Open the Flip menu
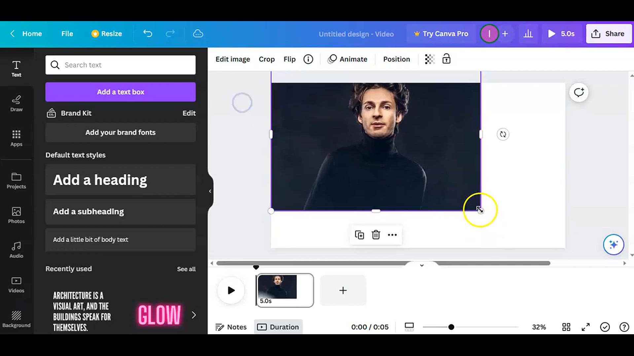The height and width of the screenshot is (356, 634). 290,59
